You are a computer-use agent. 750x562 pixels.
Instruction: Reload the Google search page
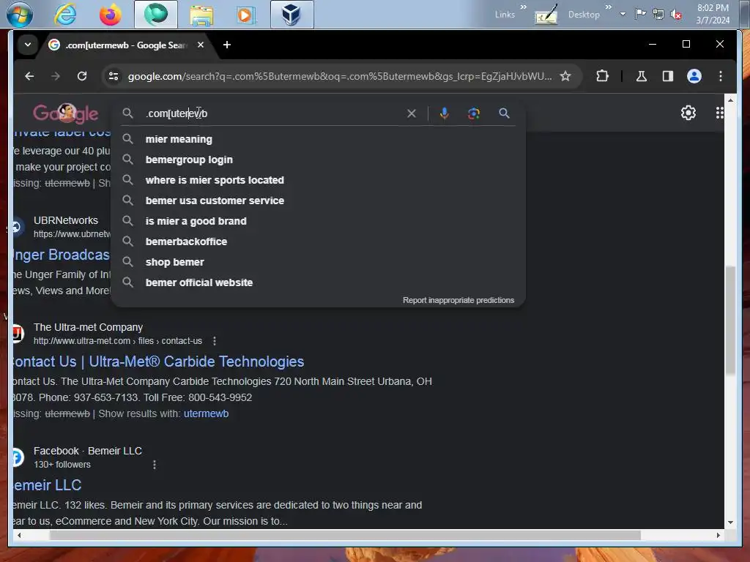tap(82, 76)
